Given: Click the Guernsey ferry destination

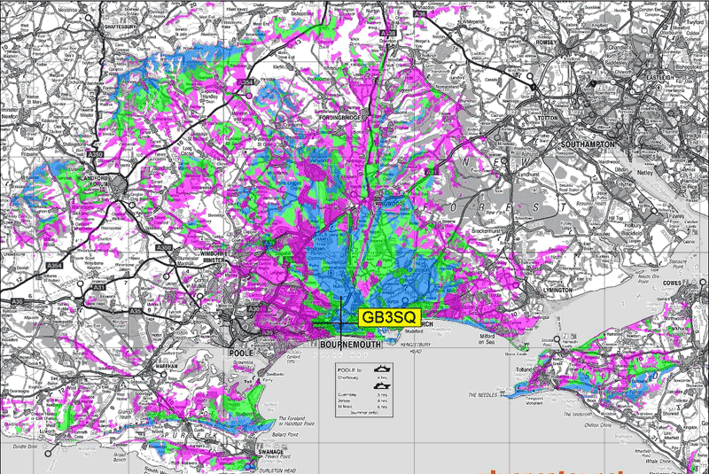Looking at the screenshot, I should tap(346, 394).
